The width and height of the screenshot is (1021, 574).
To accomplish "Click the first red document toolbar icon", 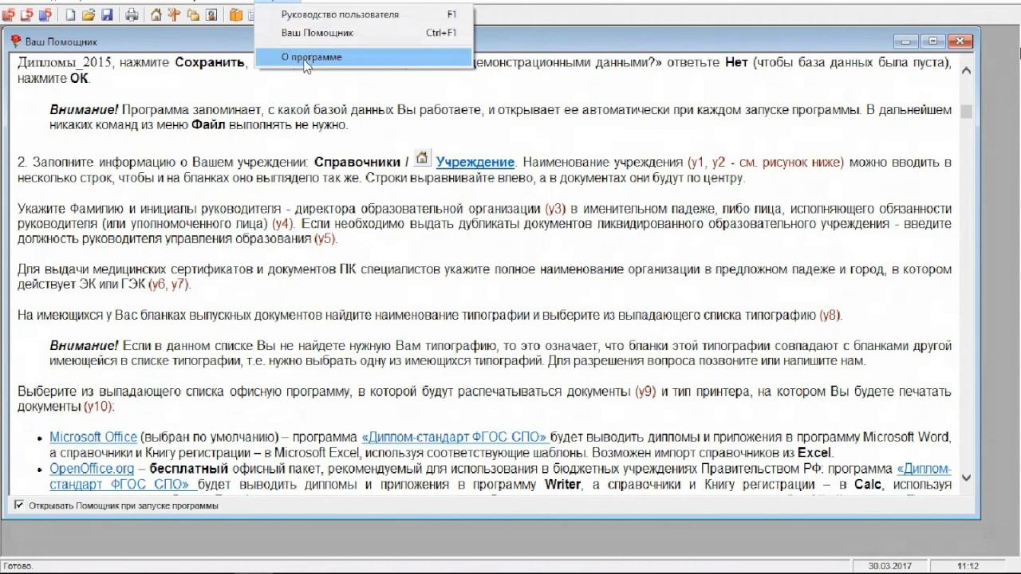I will coord(8,15).
